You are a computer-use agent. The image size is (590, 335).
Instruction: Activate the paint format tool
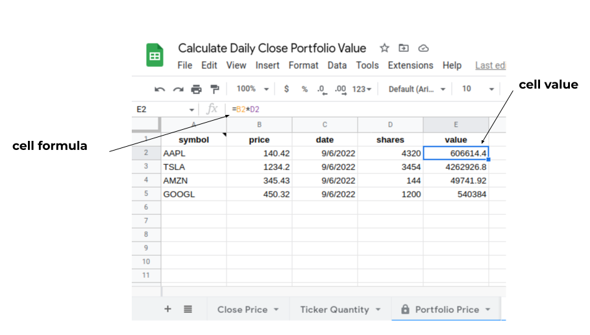pos(215,89)
